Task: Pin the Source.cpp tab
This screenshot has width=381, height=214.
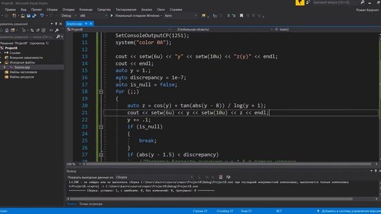Action: point(86,24)
